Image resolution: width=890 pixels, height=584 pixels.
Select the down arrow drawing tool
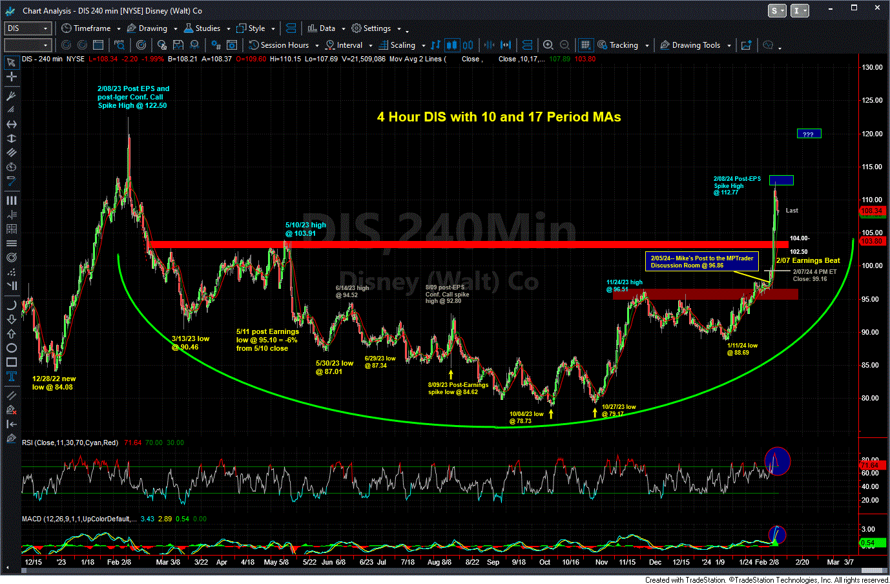(11, 319)
